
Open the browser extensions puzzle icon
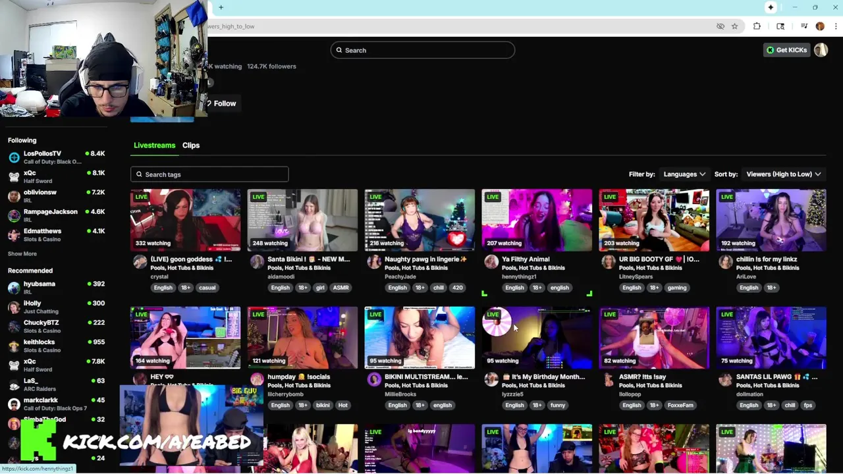(x=757, y=26)
